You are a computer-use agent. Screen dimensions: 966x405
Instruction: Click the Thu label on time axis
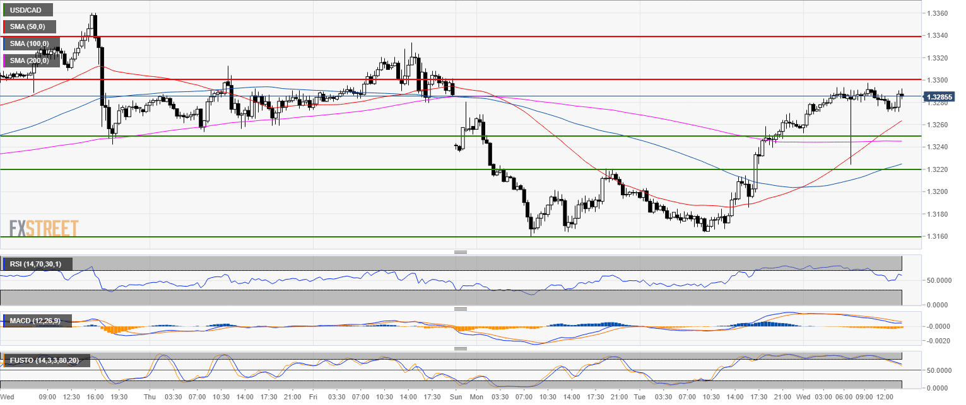[150, 397]
